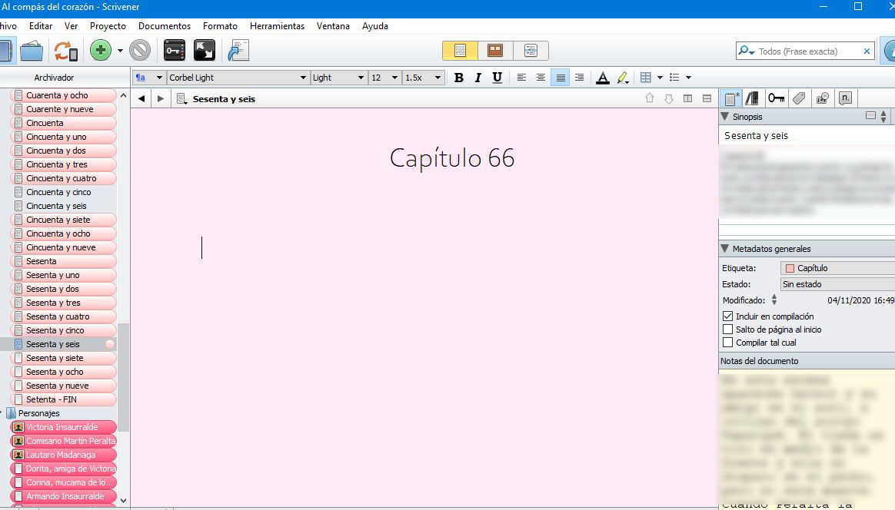The height and width of the screenshot is (510, 895).
Task: Toggle underline formatting
Action: click(x=497, y=78)
